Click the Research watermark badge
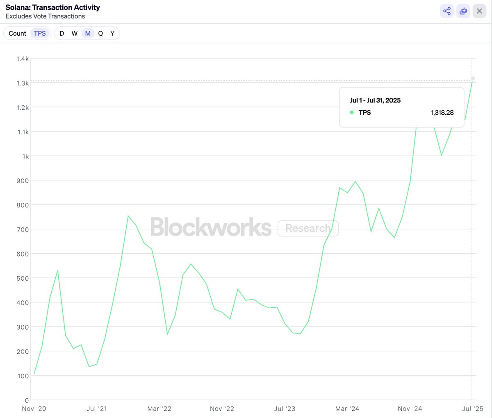 click(x=308, y=228)
